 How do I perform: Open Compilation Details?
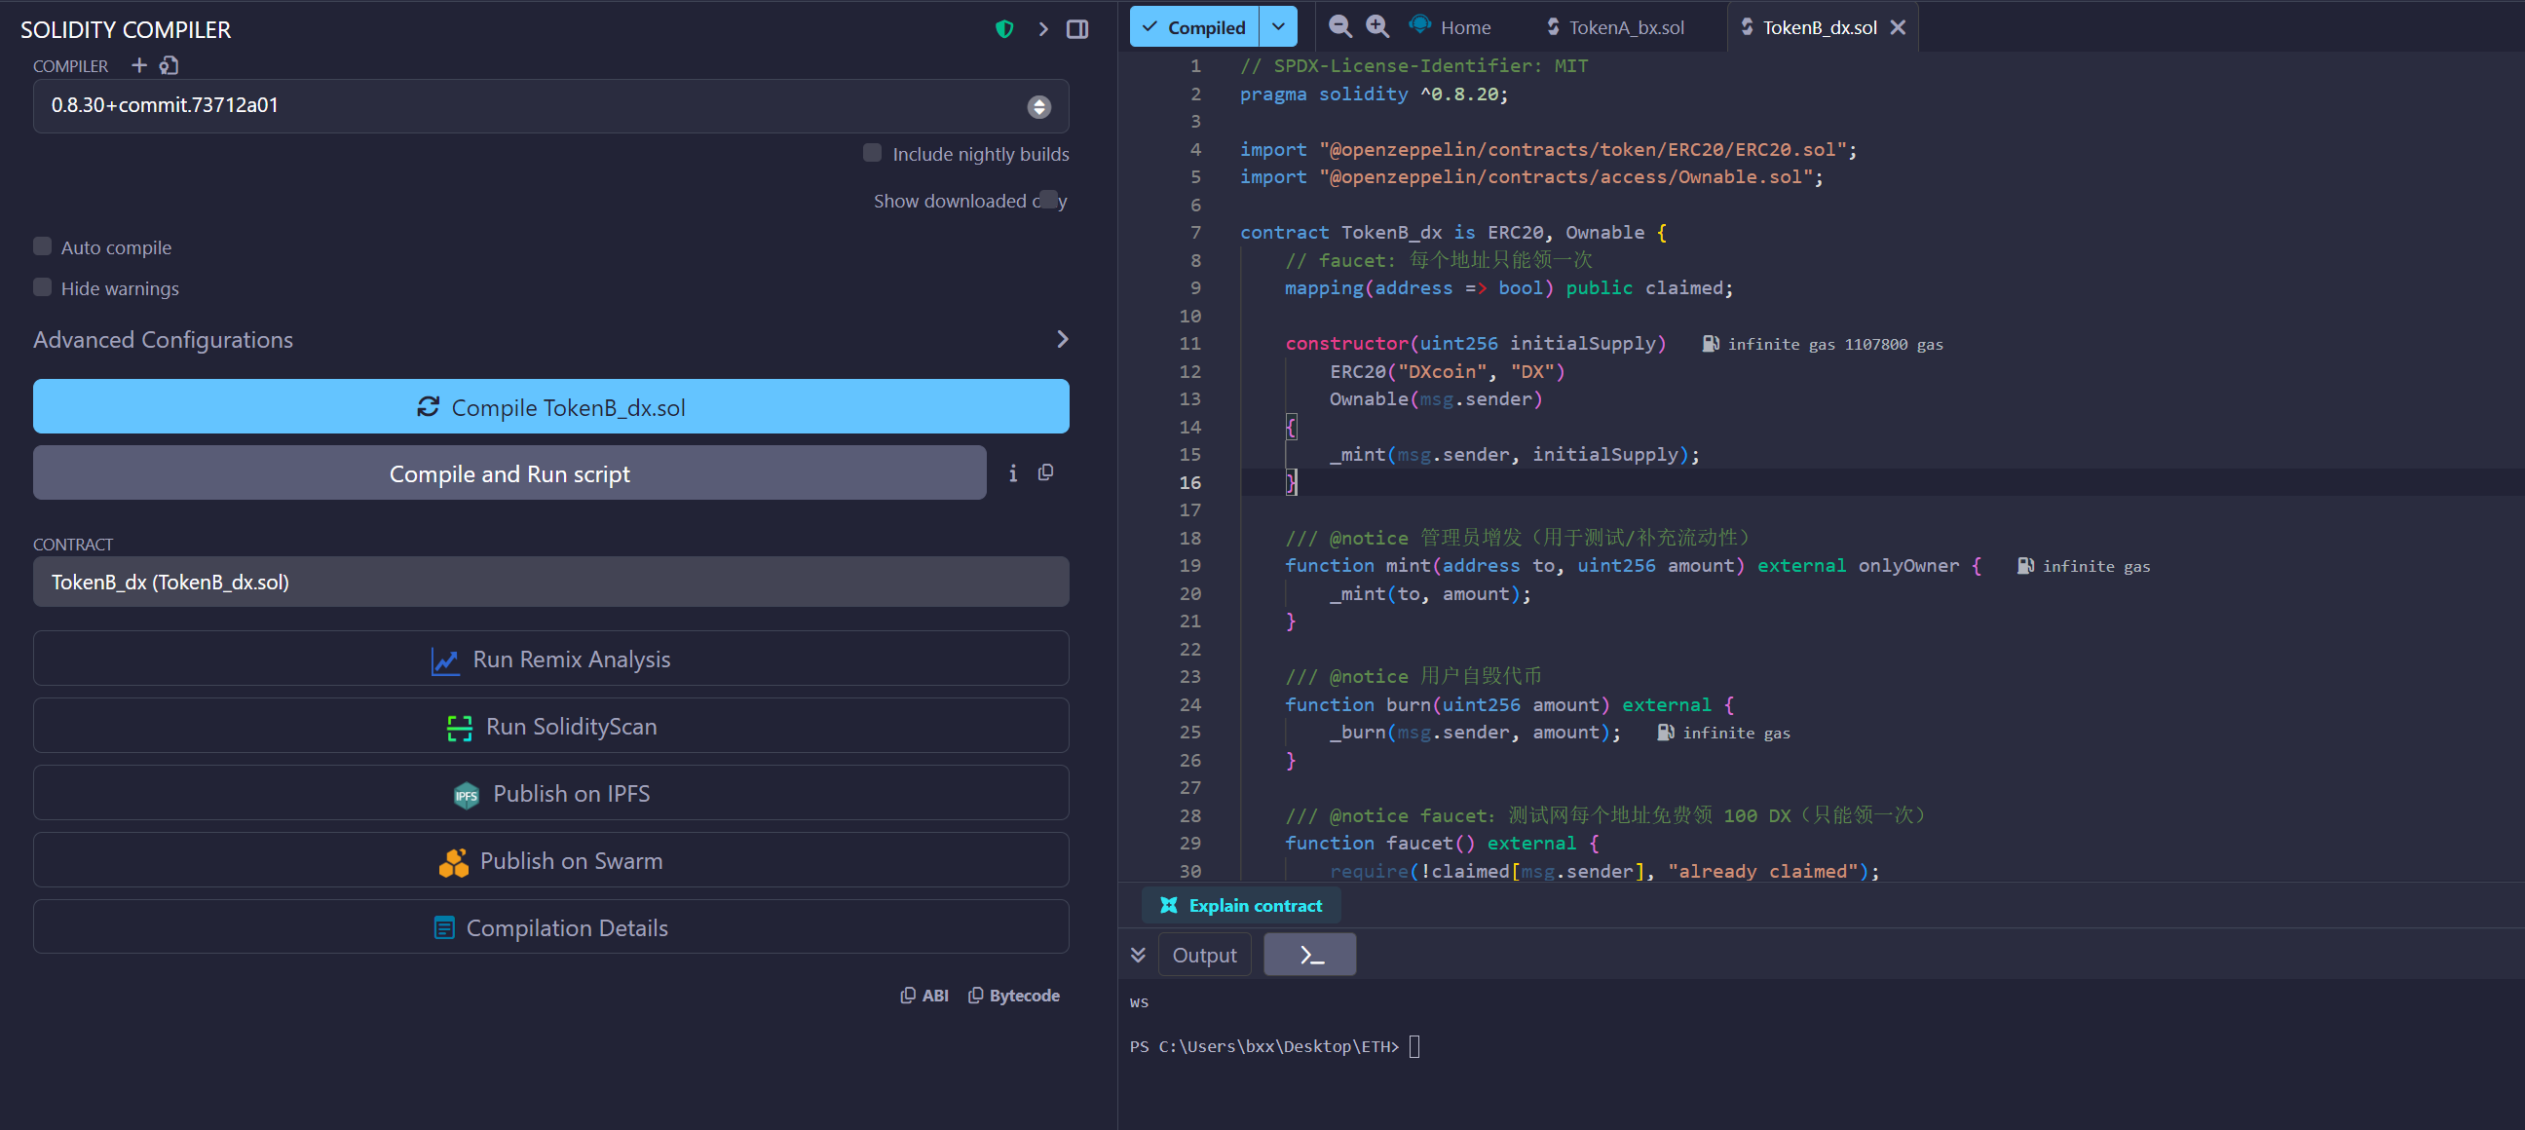[550, 927]
